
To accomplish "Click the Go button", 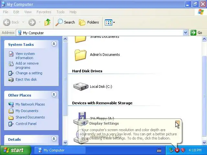I will (196, 33).
